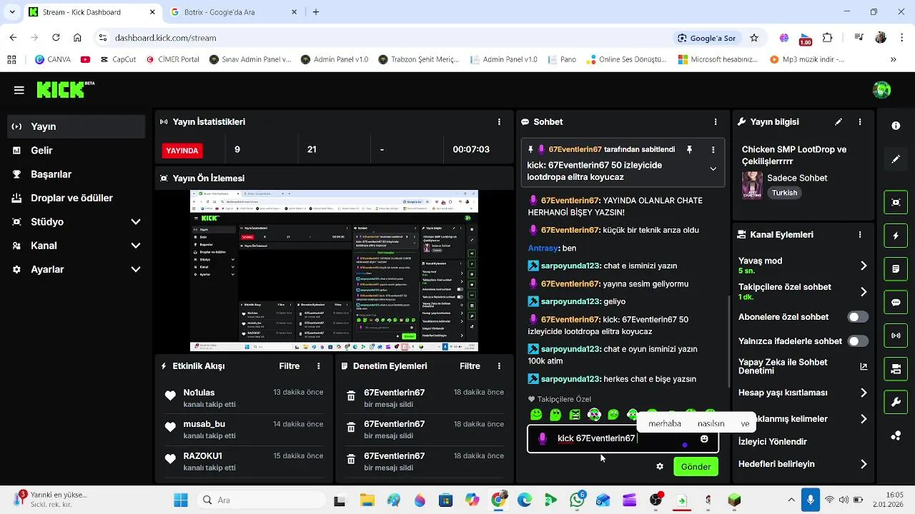Open Kanal Eylemleri panel three-dot menu
This screenshot has width=915, height=514.
coord(860,235)
